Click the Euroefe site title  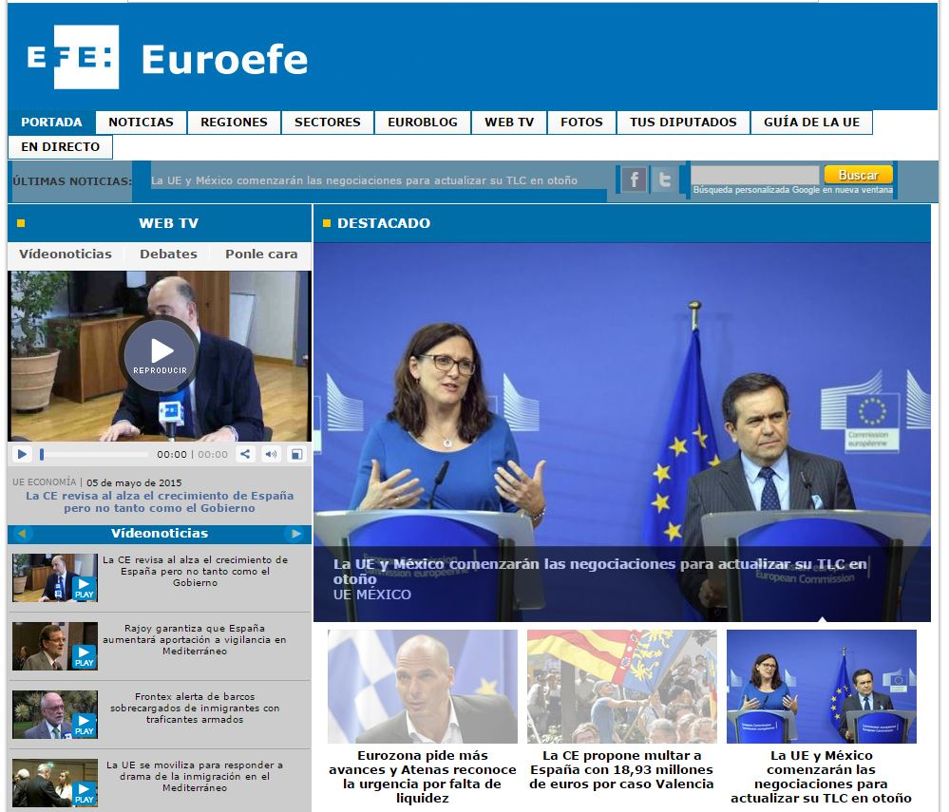tap(224, 59)
